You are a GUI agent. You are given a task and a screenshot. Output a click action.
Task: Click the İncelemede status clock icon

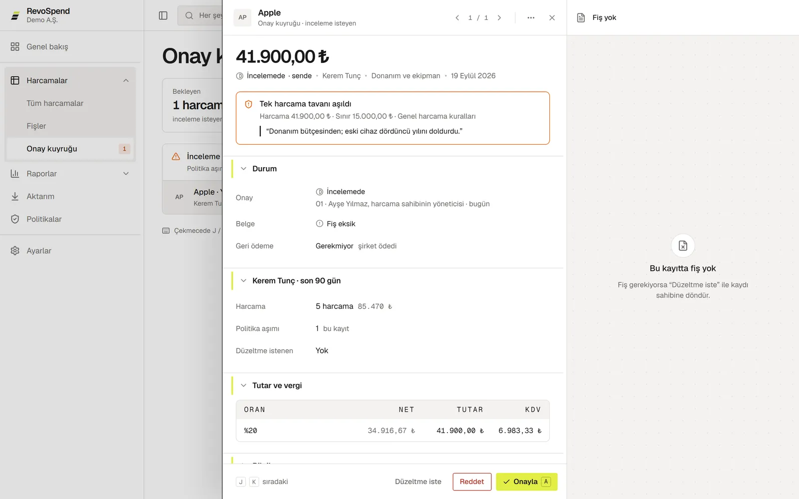tap(240, 76)
